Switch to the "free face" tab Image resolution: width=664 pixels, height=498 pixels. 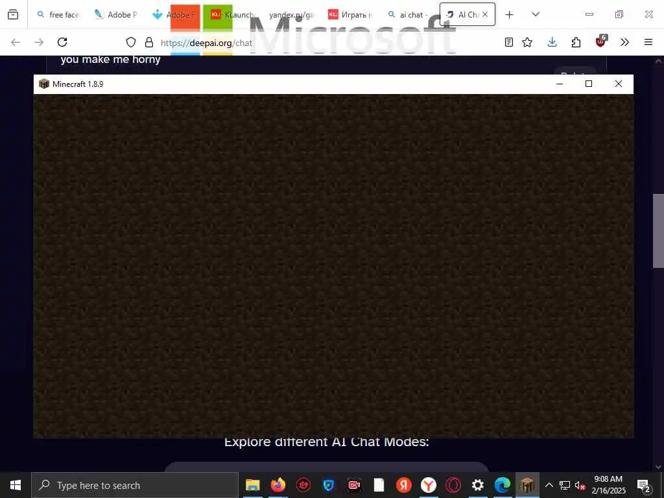[x=58, y=14]
